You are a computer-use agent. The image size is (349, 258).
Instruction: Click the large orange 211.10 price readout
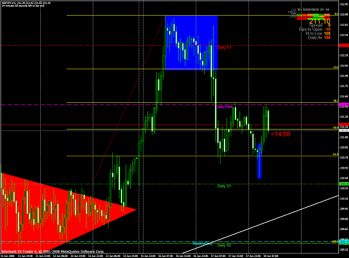(x=319, y=21)
